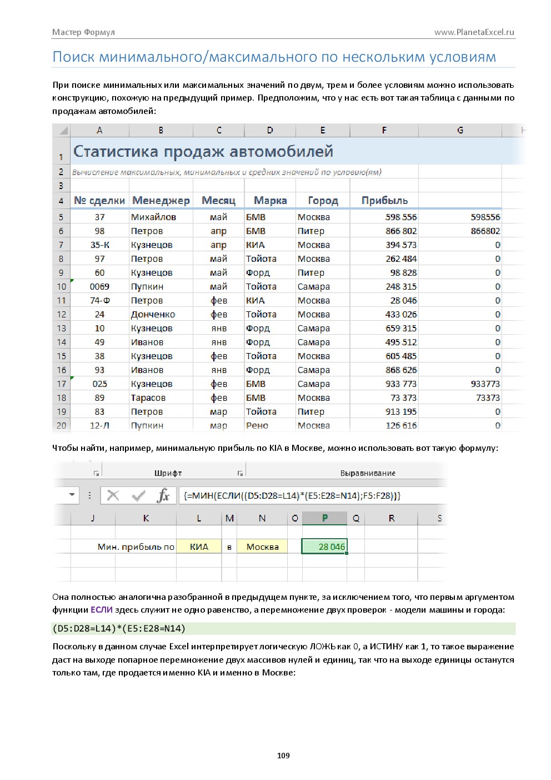The width and height of the screenshot is (551, 780).
Task: Click the yellow cell containing Москва
Action: pyautogui.click(x=262, y=547)
